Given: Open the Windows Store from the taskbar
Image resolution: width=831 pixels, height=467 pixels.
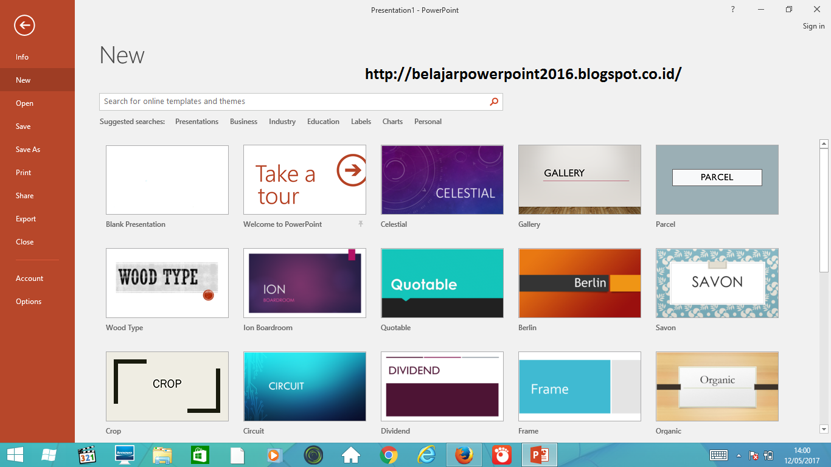Looking at the screenshot, I should [x=199, y=454].
